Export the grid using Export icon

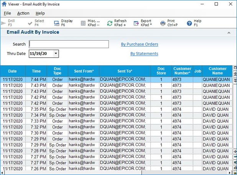pyautogui.click(x=137, y=23)
